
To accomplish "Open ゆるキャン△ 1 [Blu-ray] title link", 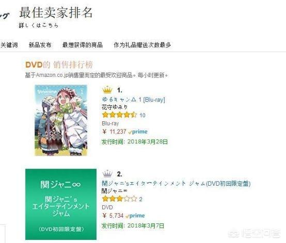I will pos(134,100).
